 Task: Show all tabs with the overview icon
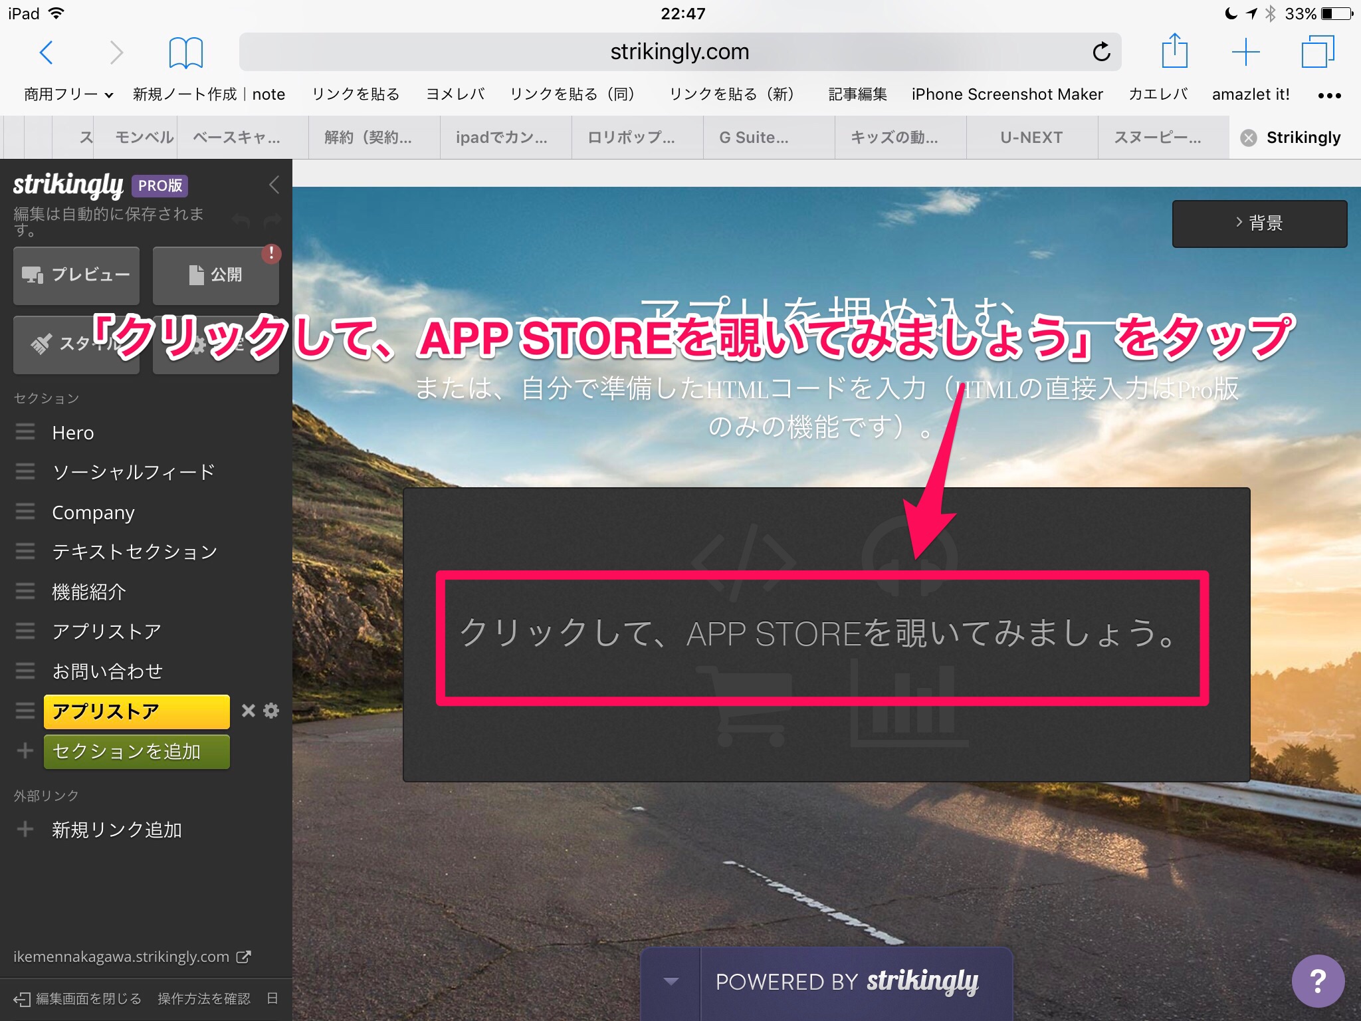pos(1317,52)
